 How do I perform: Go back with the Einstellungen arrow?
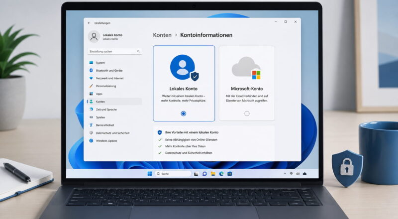(x=89, y=23)
